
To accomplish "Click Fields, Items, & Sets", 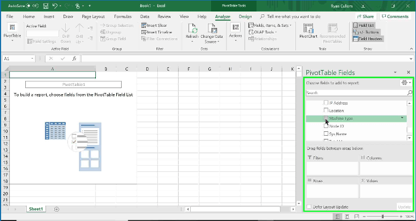I will tap(270, 25).
